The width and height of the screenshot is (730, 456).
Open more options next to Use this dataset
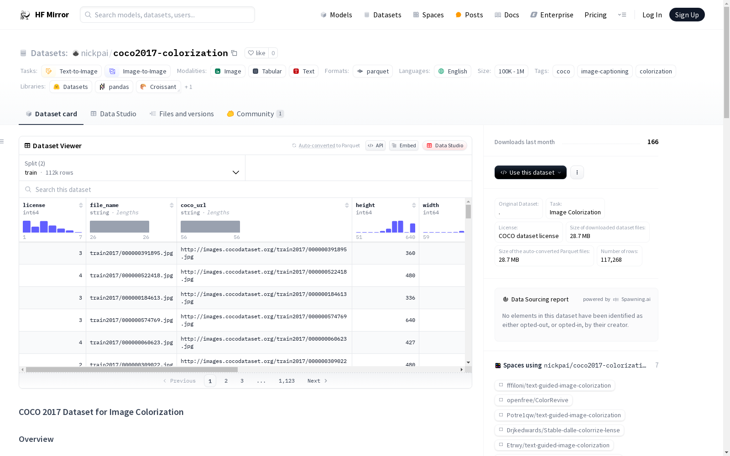pyautogui.click(x=577, y=172)
